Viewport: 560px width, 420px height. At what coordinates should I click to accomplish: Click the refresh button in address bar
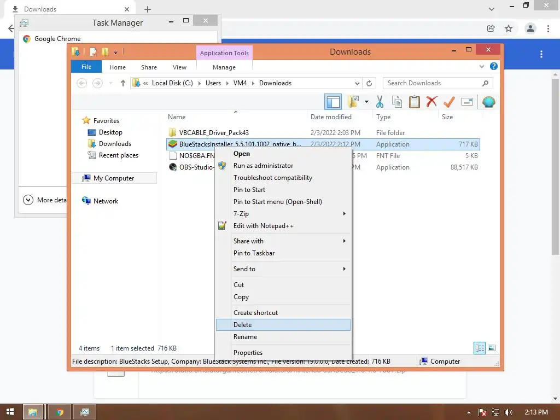click(x=369, y=83)
